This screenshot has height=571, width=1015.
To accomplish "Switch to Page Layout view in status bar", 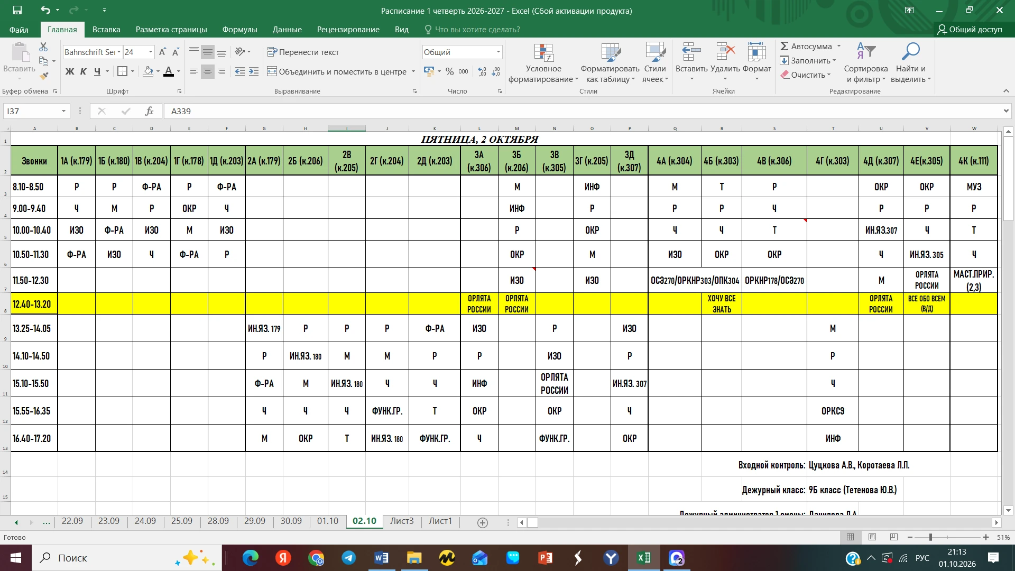I will pos(872,537).
